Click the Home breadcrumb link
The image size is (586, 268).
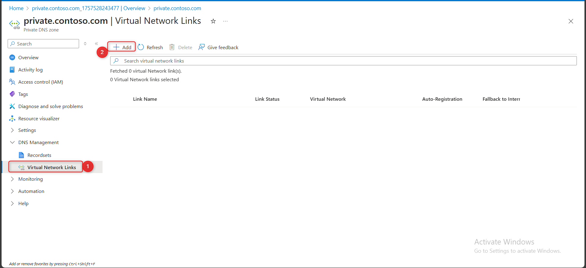tap(16, 8)
